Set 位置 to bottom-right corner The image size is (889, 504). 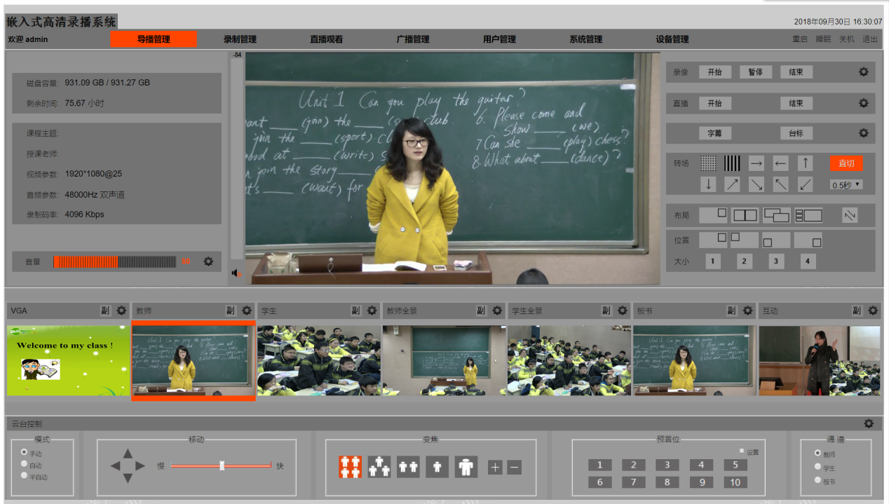pos(808,240)
